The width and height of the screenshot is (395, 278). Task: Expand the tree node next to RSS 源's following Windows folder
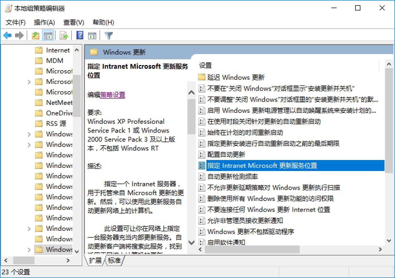[29, 134]
